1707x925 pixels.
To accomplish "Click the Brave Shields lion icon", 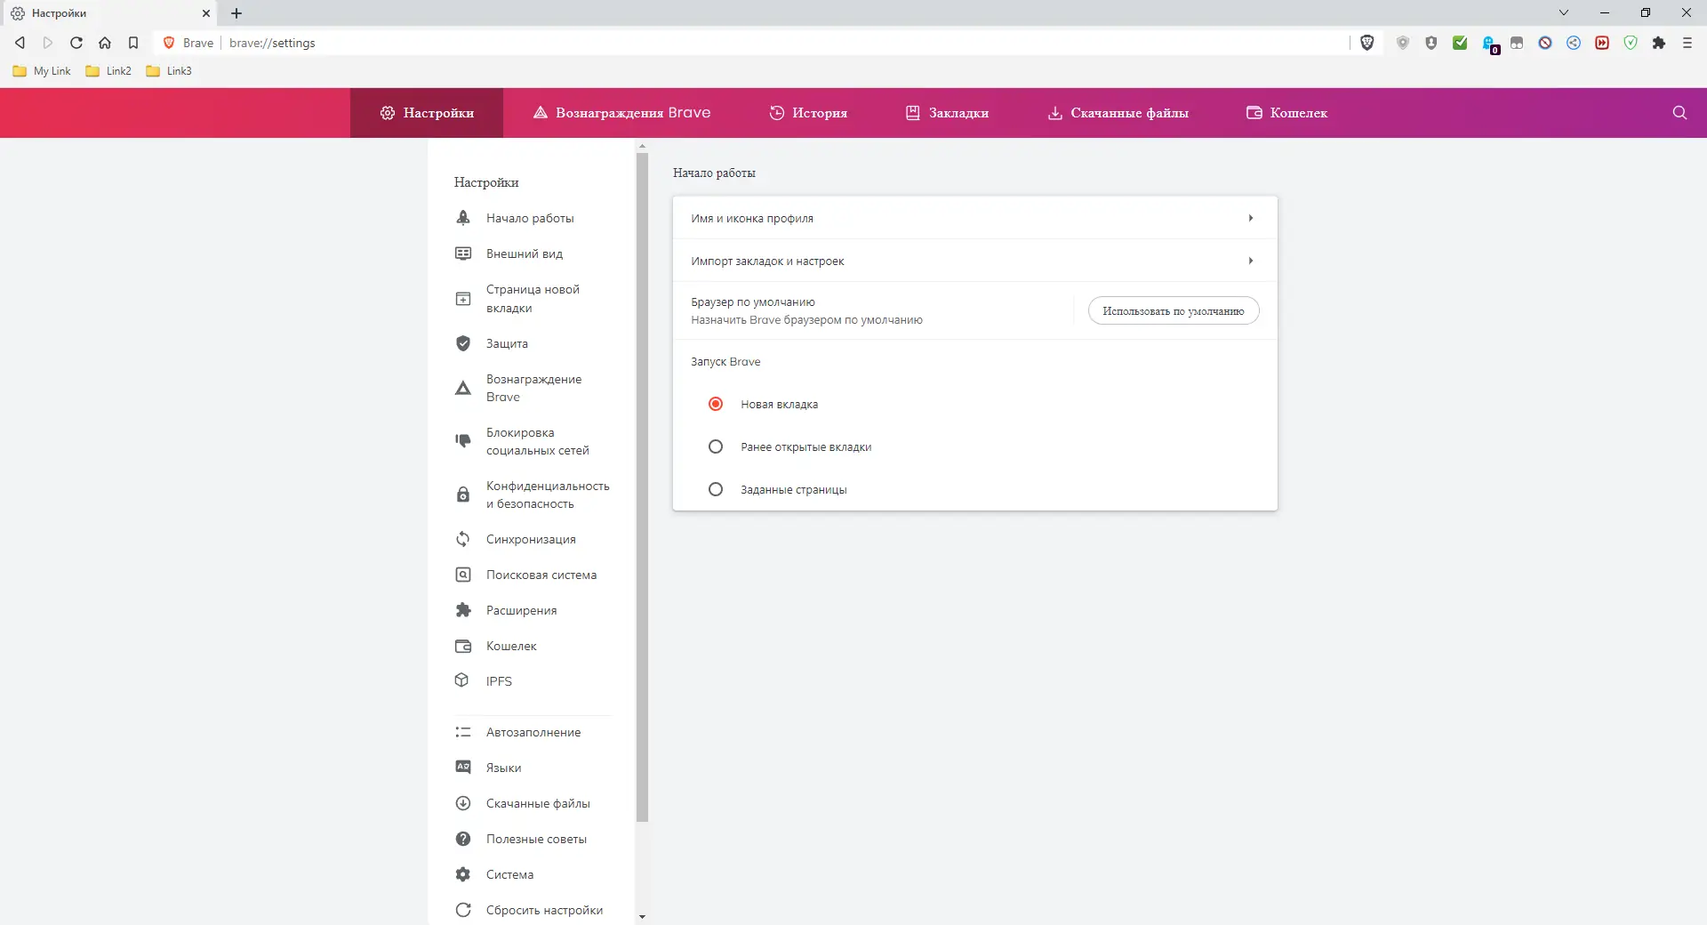I will point(1367,43).
